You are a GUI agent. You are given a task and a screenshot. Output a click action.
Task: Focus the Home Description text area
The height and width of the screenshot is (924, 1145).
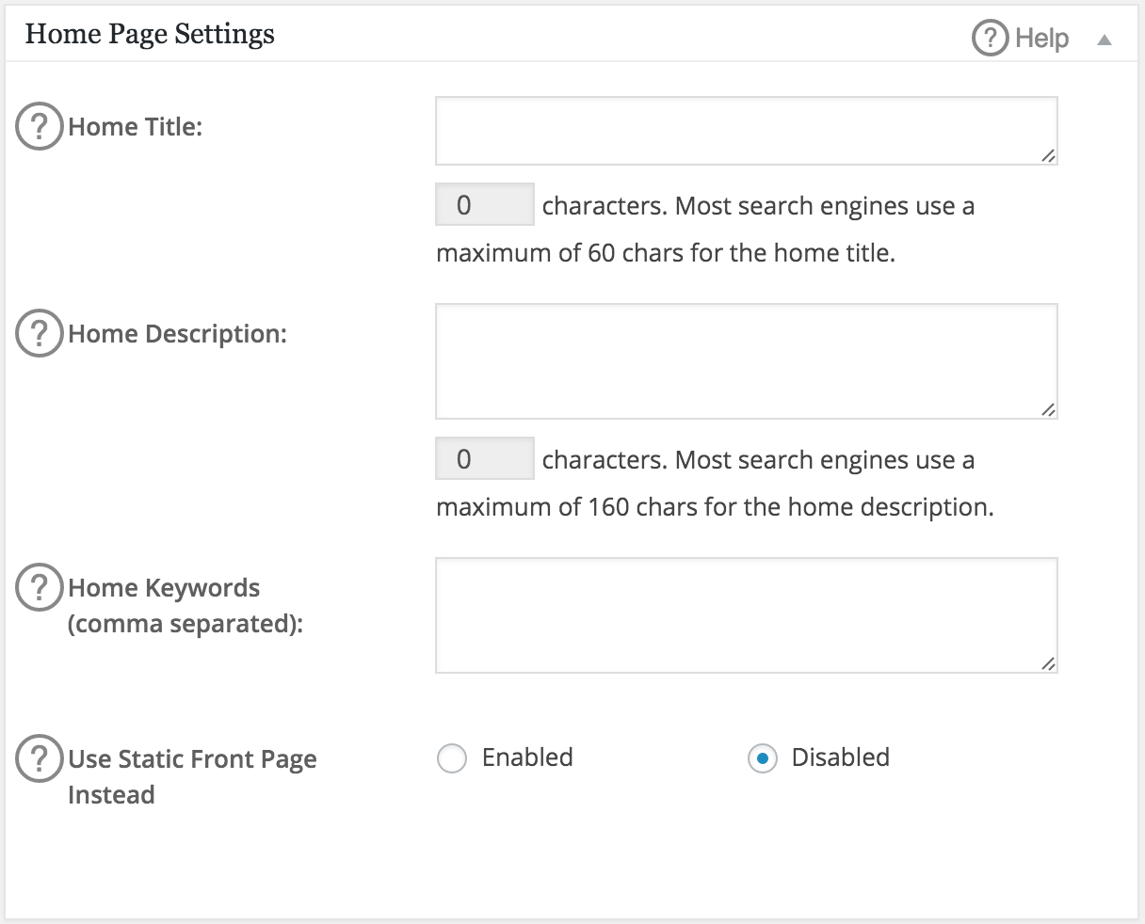click(746, 361)
